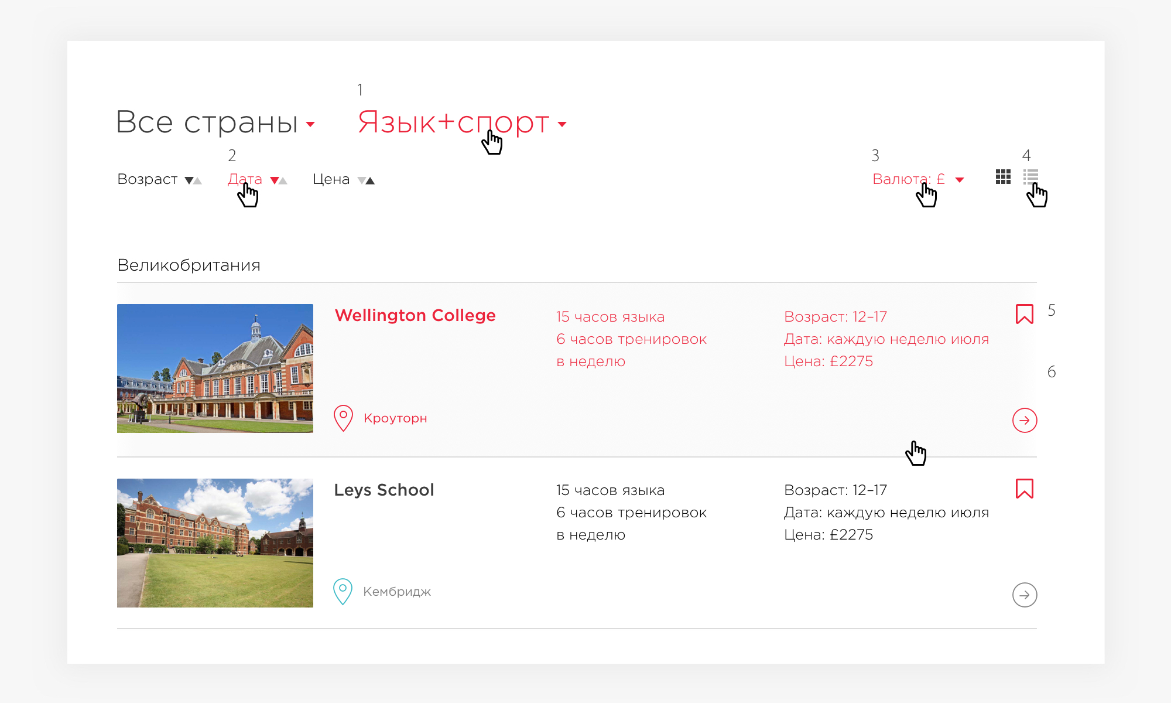The height and width of the screenshot is (703, 1171).
Task: Sort results by Дата
Action: (258, 179)
